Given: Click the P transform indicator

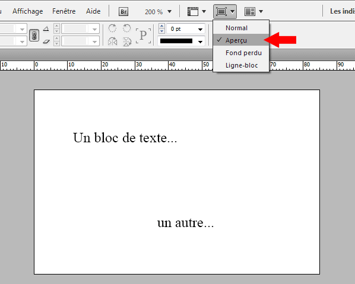Looking at the screenshot, I should pyautogui.click(x=143, y=36).
